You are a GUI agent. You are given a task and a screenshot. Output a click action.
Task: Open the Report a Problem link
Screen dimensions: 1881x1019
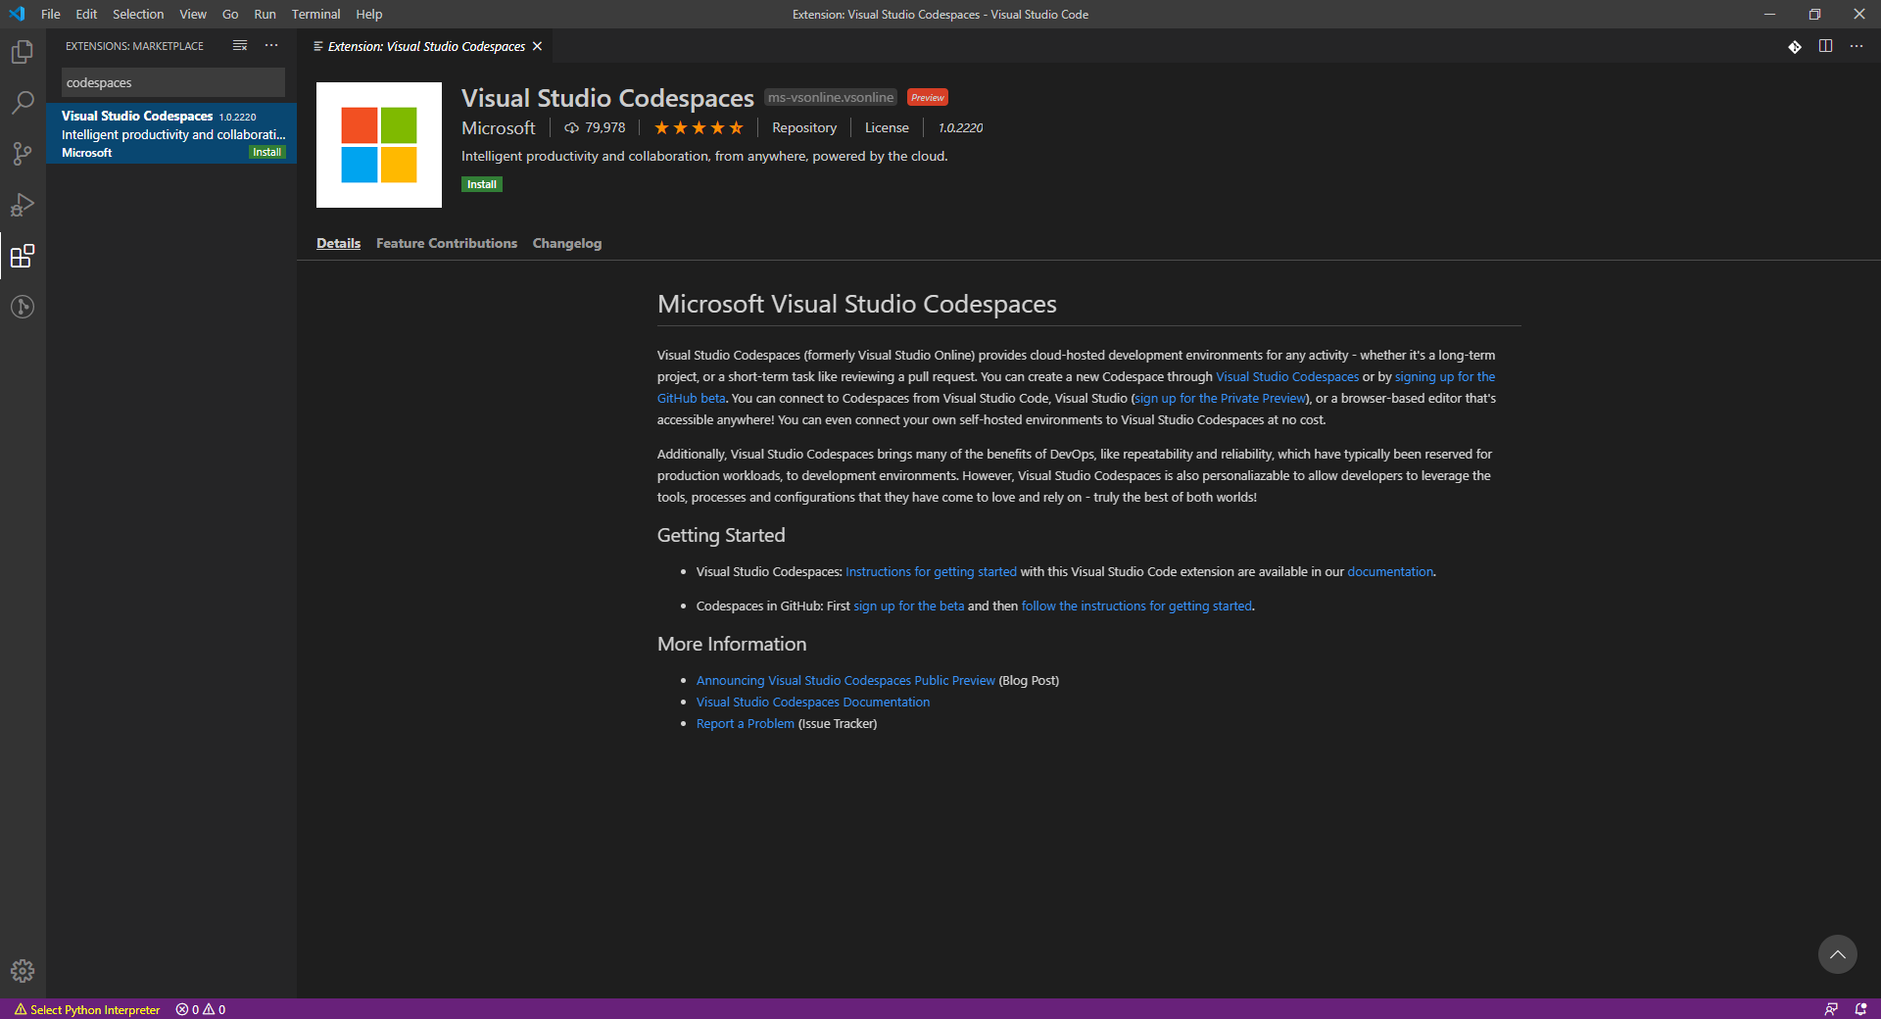746,723
